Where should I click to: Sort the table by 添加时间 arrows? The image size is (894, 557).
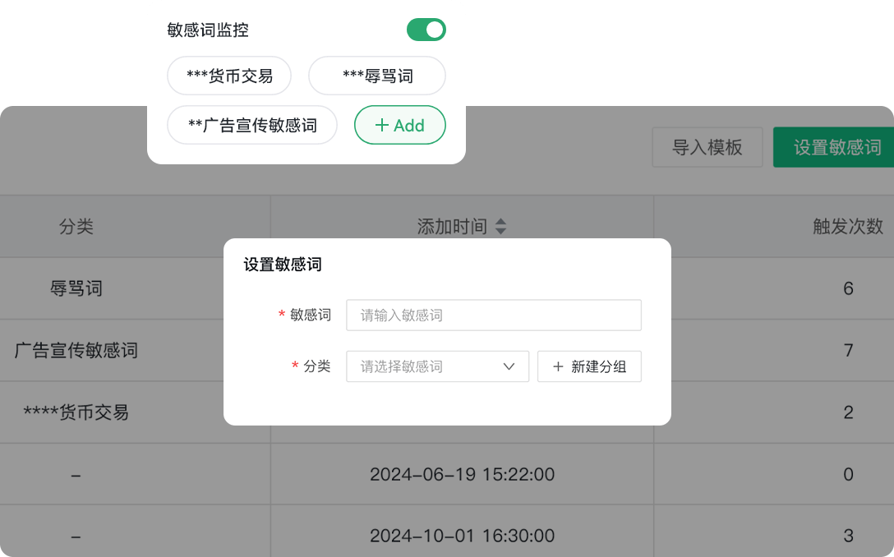tap(500, 227)
